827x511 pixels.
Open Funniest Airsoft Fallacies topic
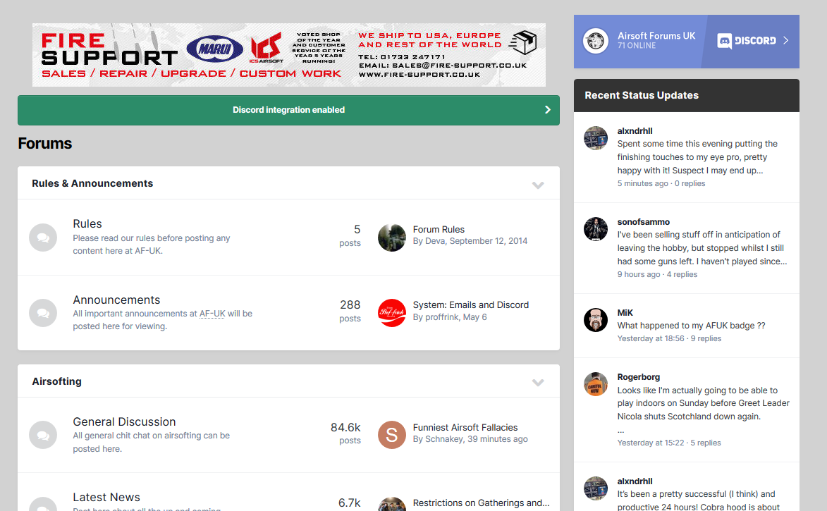[465, 427]
